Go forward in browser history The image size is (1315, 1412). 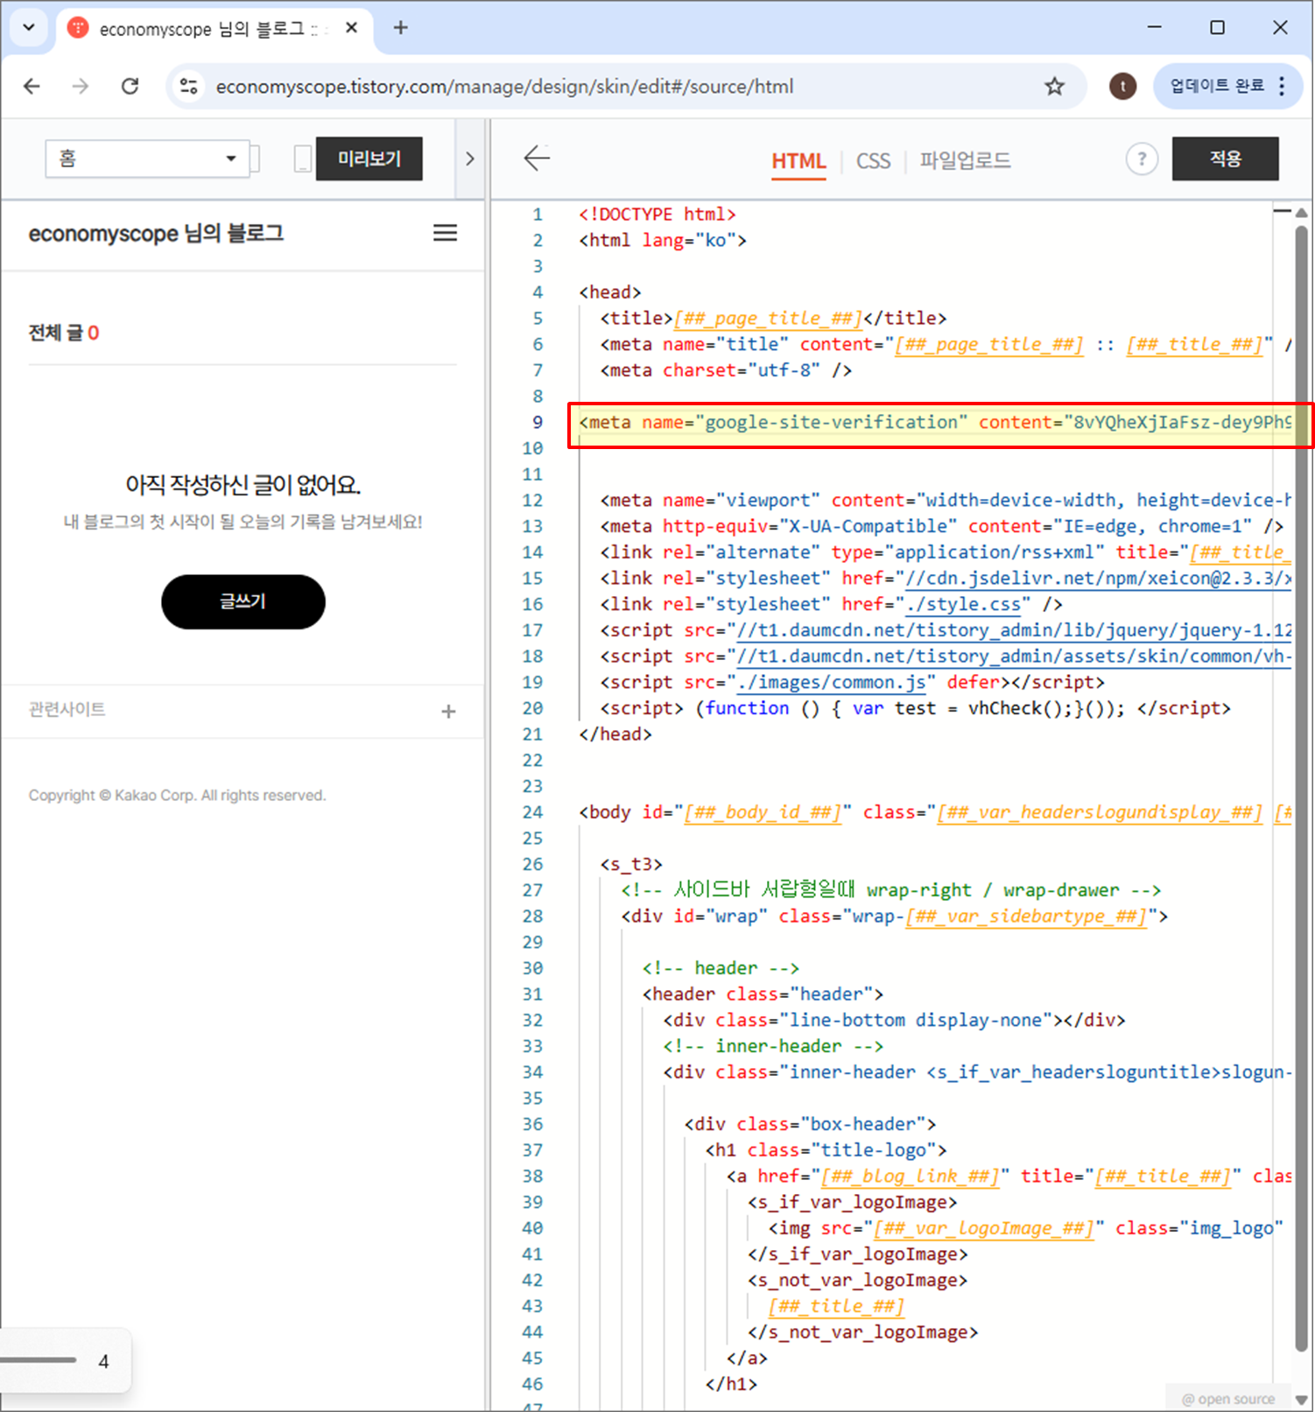point(81,86)
